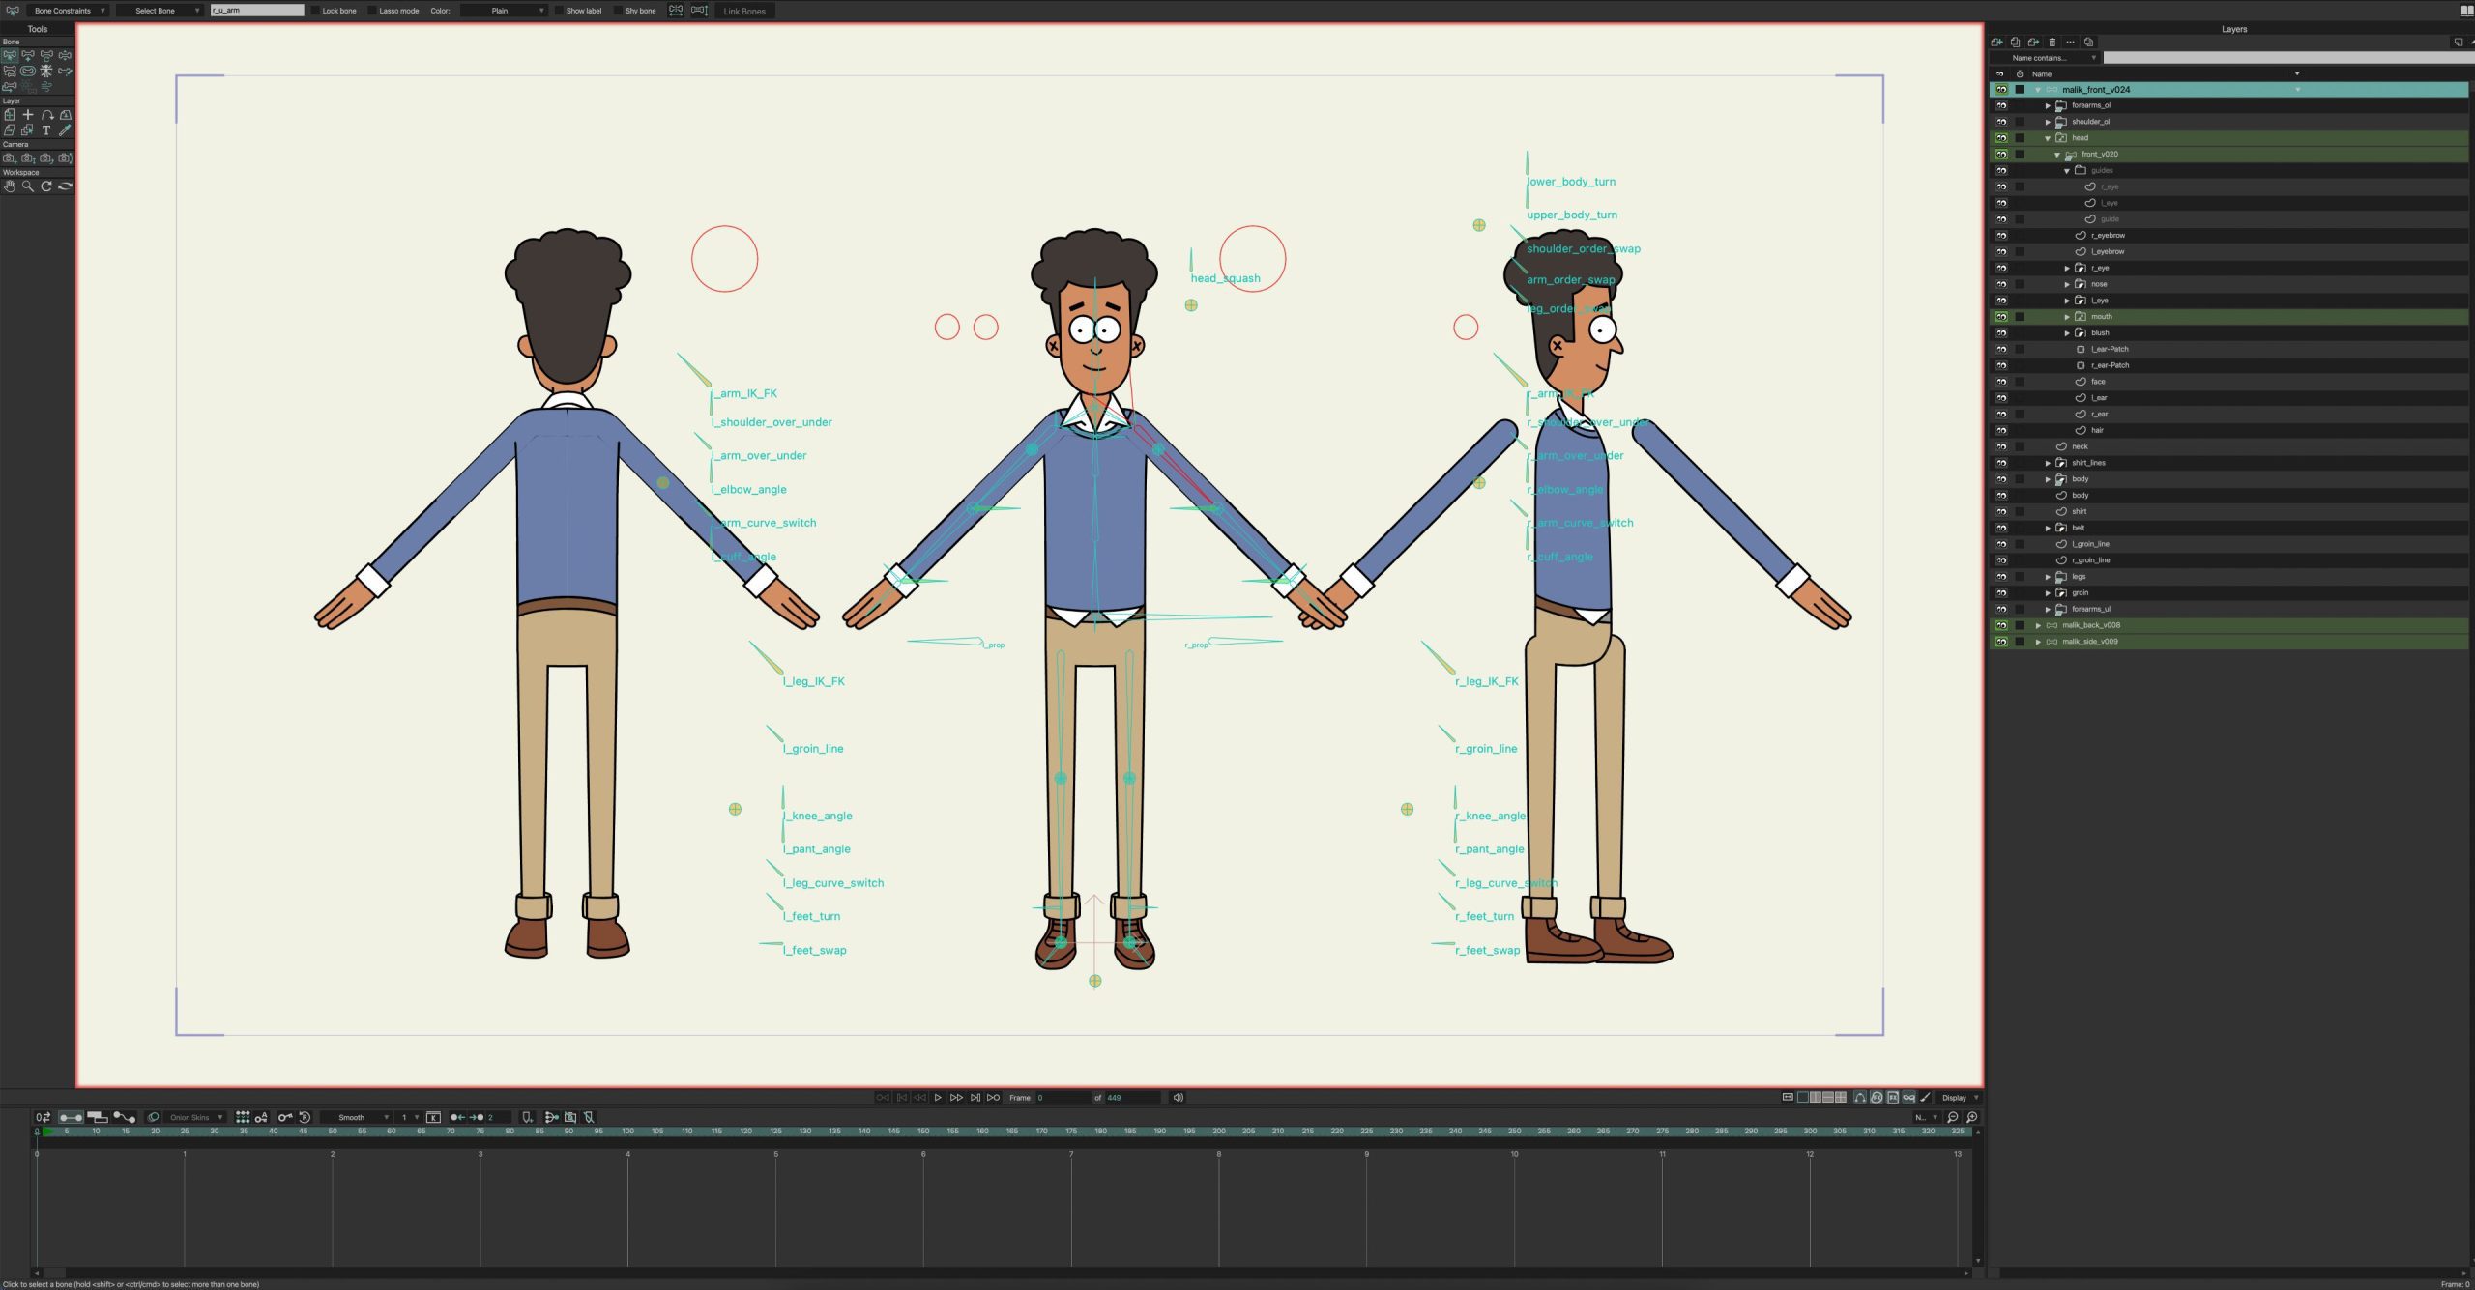Select the Bone Strength tool
This screenshot has width=2475, height=1290.
click(x=27, y=71)
